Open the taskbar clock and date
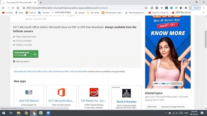Viewport: 207px width, 116px height. click(x=194, y=113)
